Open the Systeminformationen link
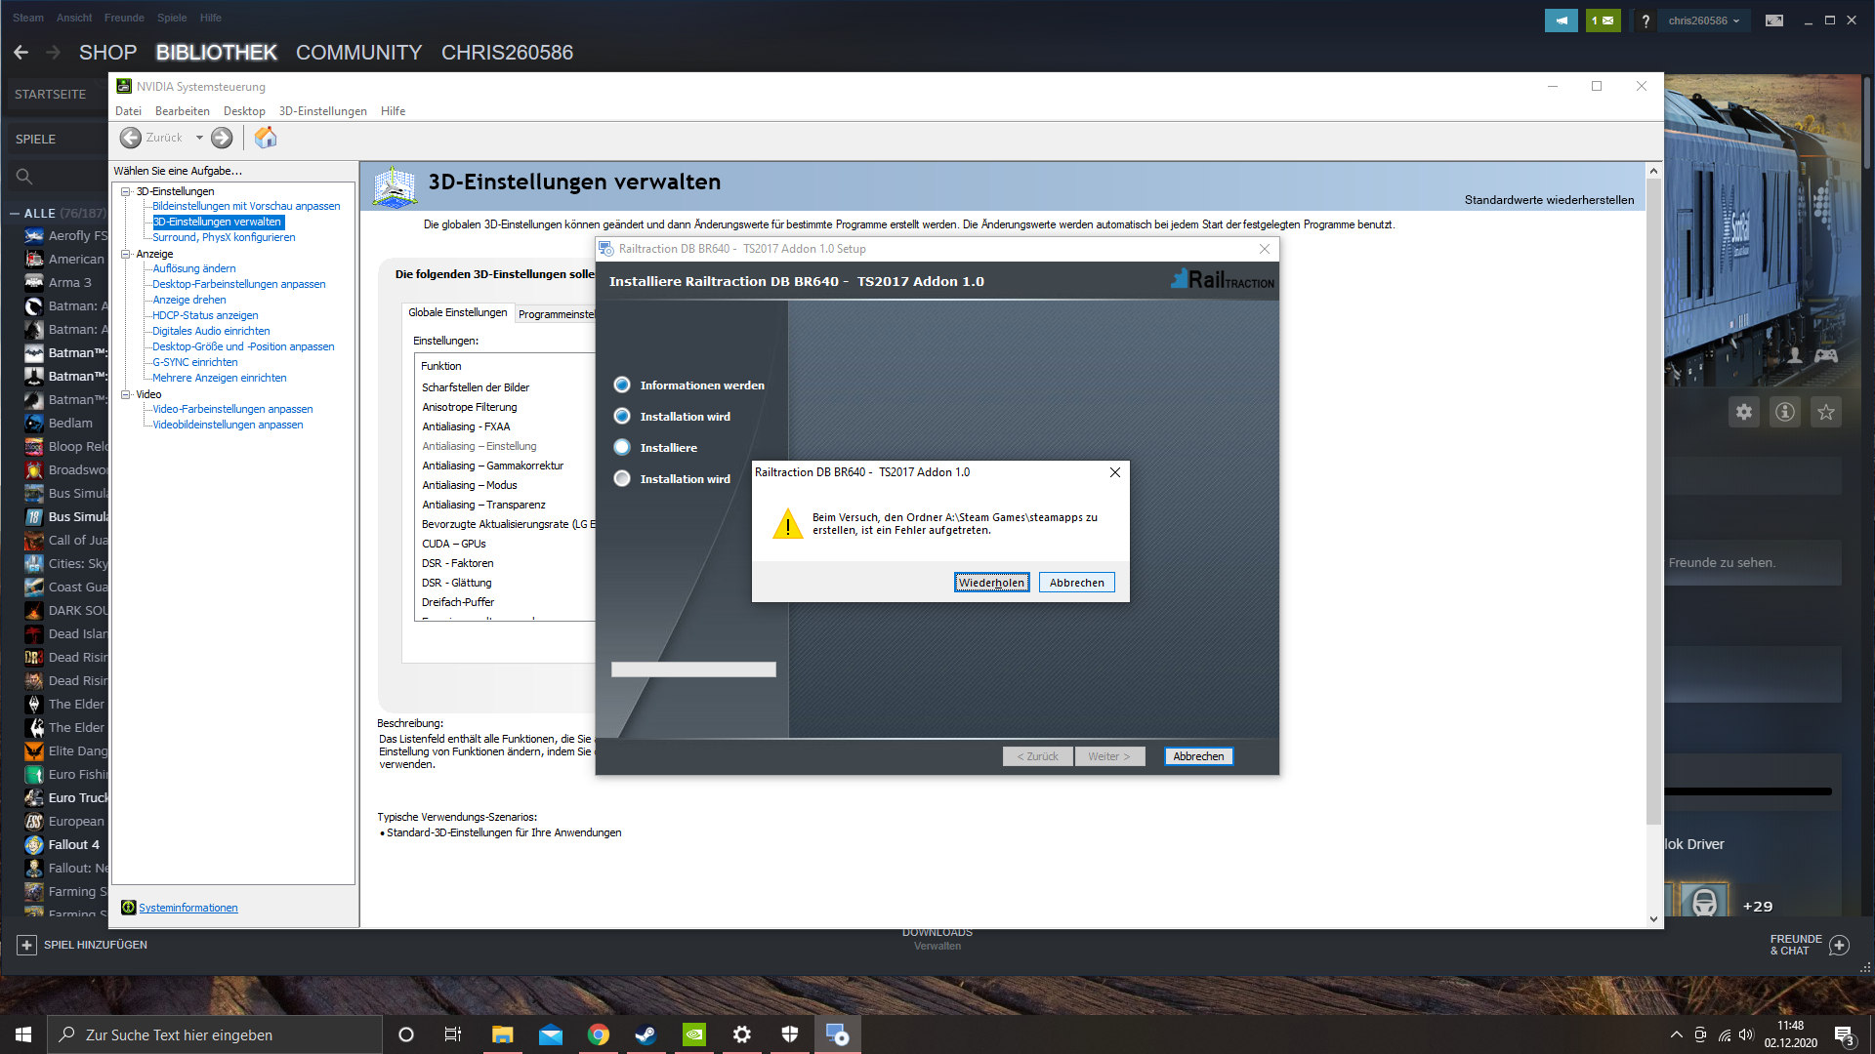Screen dimensions: 1875x1054 pyautogui.click(x=187, y=908)
